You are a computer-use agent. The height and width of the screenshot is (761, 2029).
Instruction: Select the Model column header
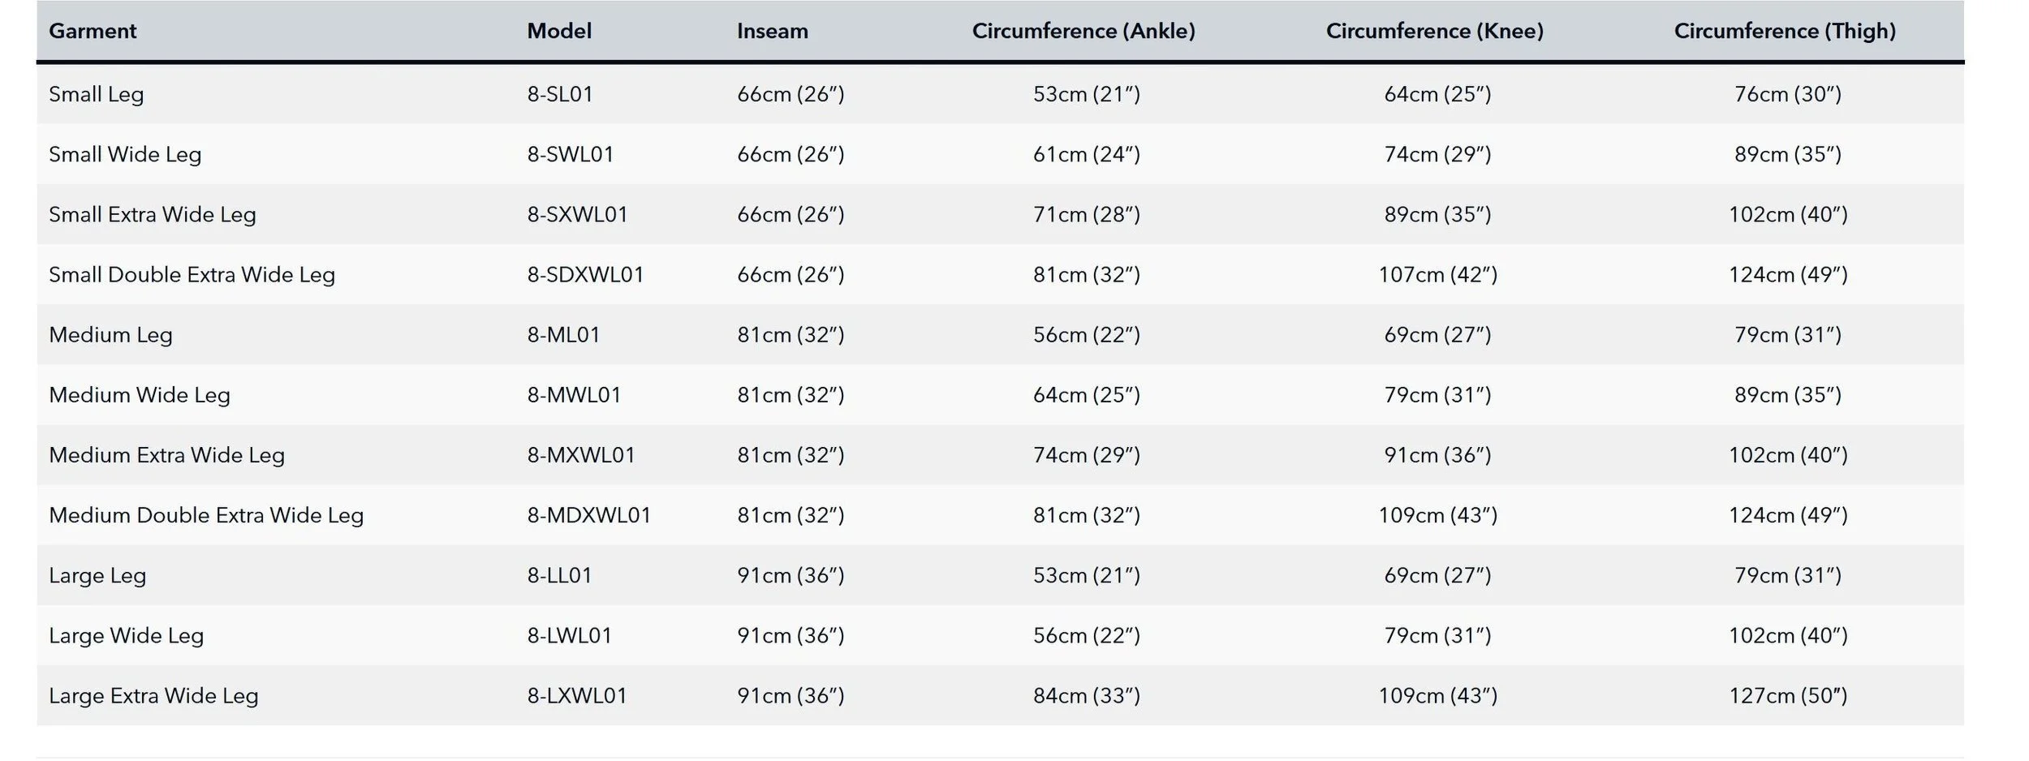559,31
